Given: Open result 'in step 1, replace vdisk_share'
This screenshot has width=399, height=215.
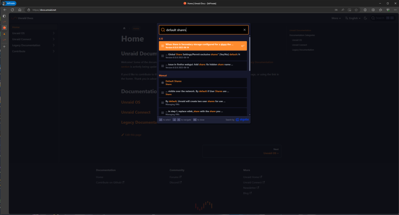Looking at the screenshot, I should click(203, 112).
